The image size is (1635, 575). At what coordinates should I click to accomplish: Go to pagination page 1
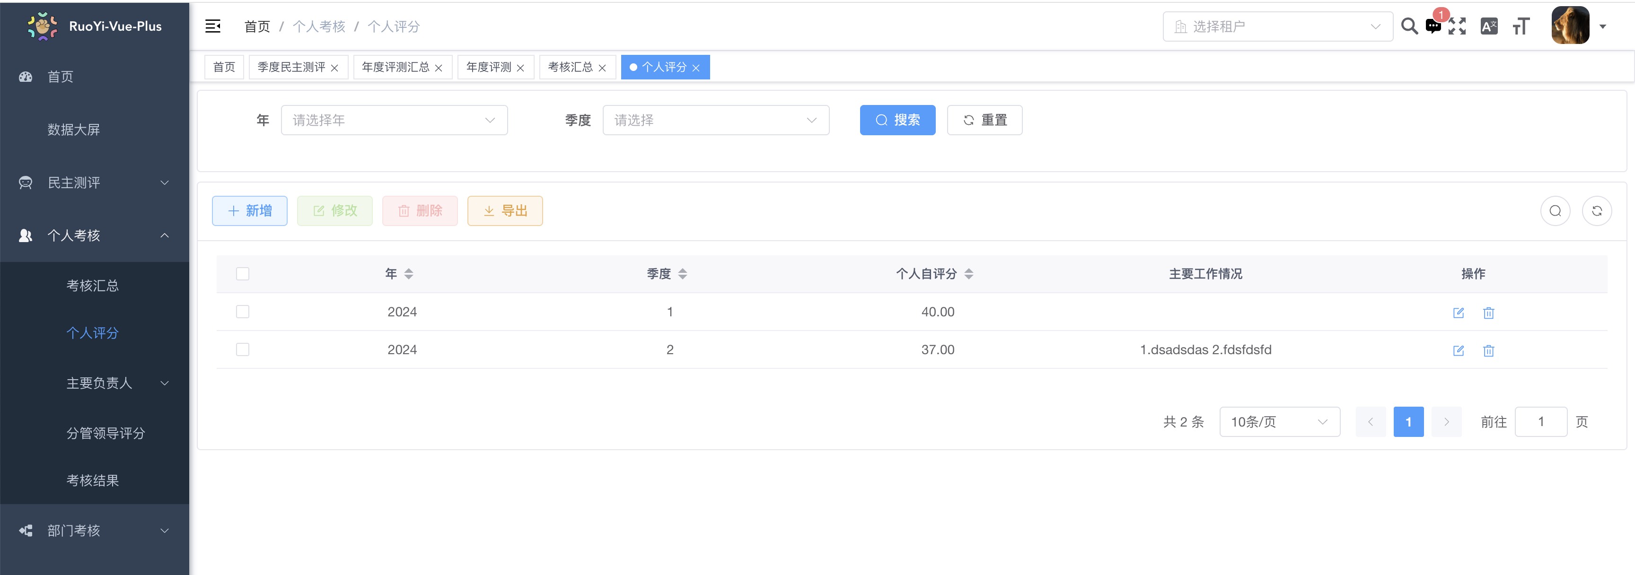click(1408, 422)
